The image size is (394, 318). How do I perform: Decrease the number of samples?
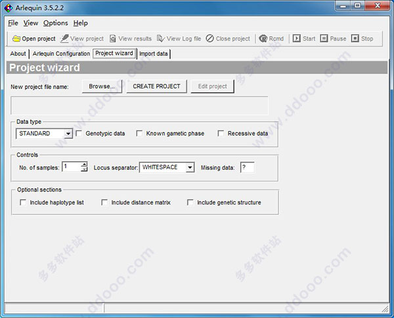(84, 169)
